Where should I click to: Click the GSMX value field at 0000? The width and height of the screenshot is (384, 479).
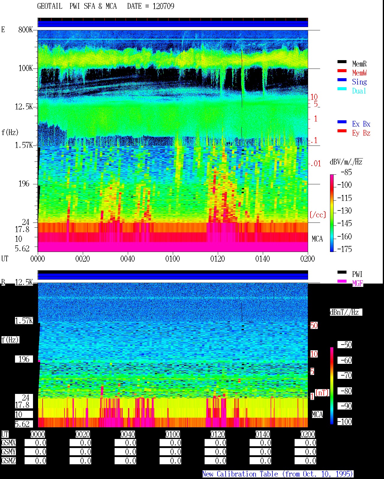pos(35,443)
